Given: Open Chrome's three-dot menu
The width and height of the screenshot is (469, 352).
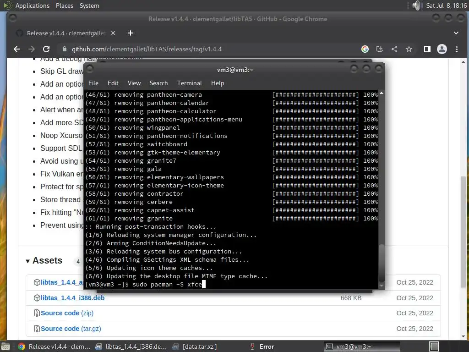Looking at the screenshot, I should click(x=457, y=49).
